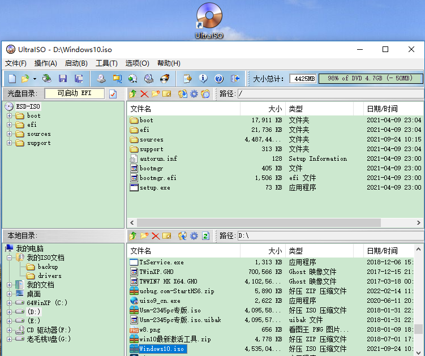Click the Burn CD/DVD Image flaming disc icon

coord(165,79)
